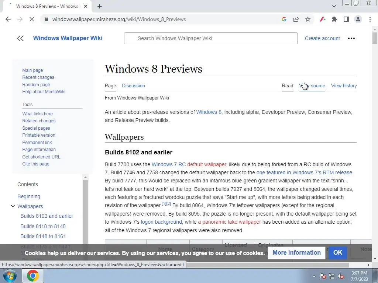378x283 pixels.
Task: Open the Discussion tab
Action: pyautogui.click(x=133, y=85)
